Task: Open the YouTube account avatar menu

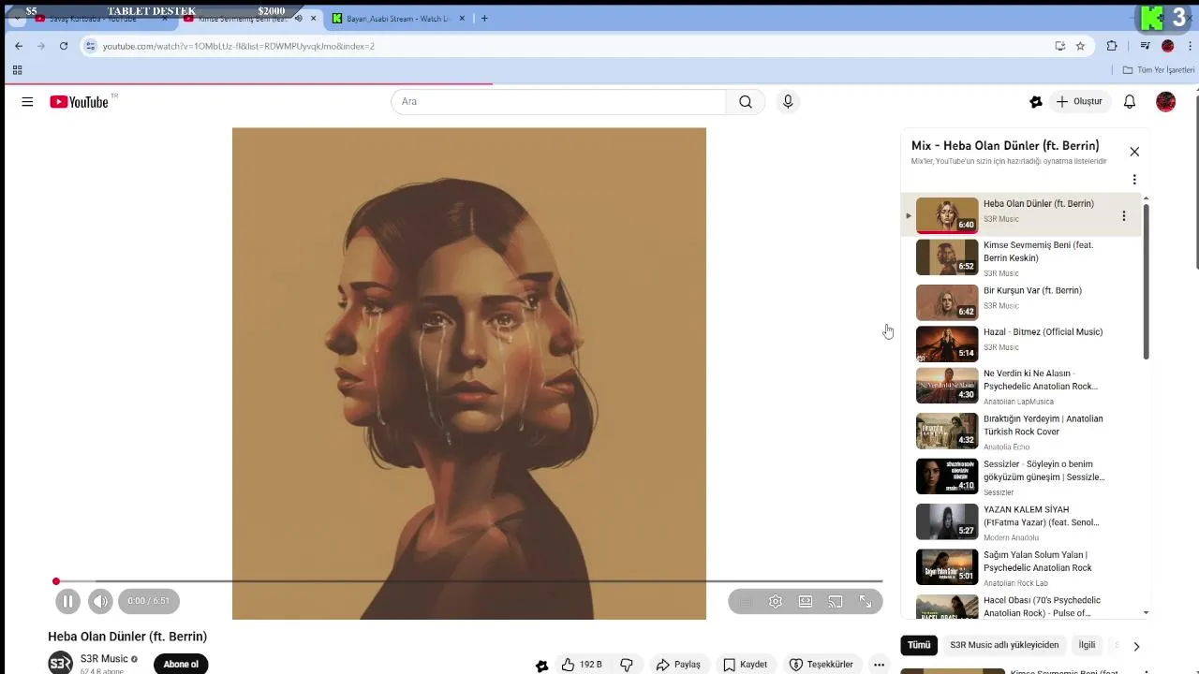Action: tap(1166, 102)
